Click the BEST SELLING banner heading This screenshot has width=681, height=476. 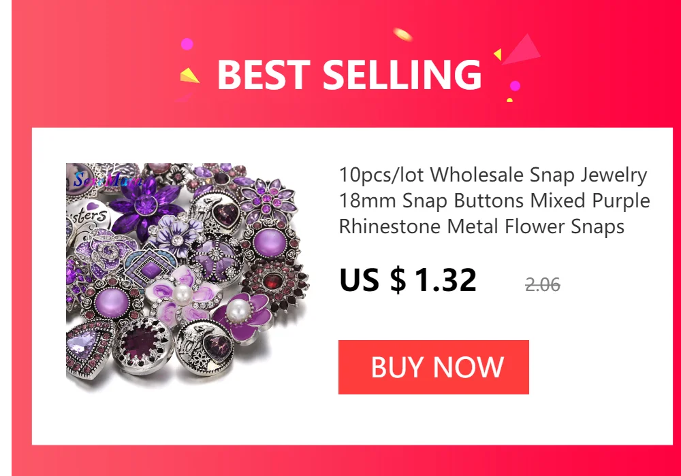click(x=349, y=75)
